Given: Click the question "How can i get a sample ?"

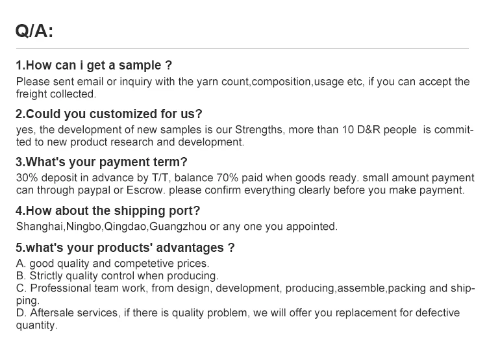Looking at the screenshot, I should point(94,66).
